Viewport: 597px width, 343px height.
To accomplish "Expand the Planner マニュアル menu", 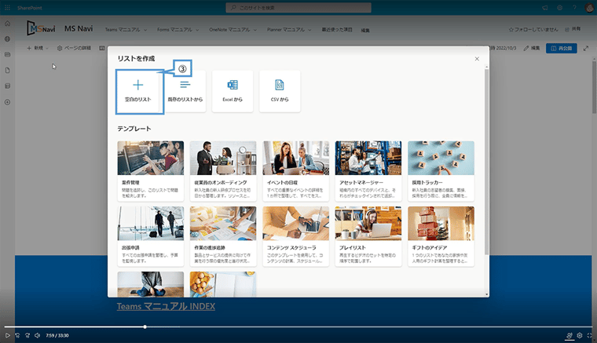I will [289, 30].
